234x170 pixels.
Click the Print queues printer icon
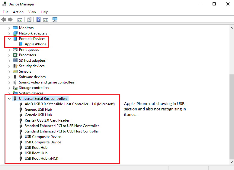(15, 50)
